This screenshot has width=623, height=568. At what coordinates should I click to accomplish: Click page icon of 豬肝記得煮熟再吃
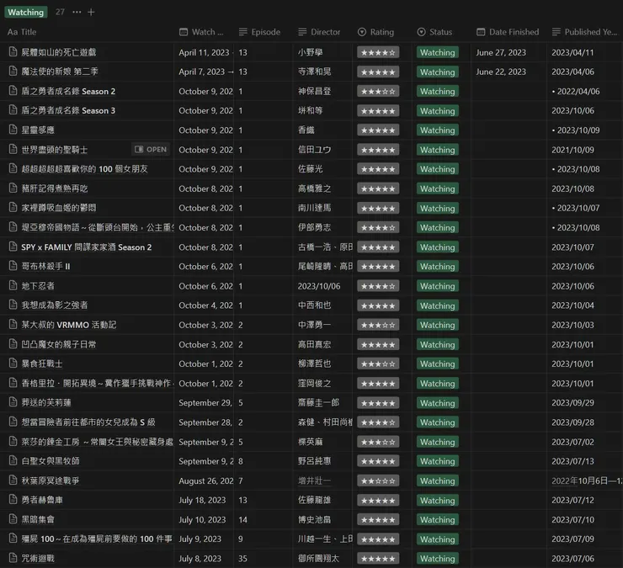tap(13, 188)
